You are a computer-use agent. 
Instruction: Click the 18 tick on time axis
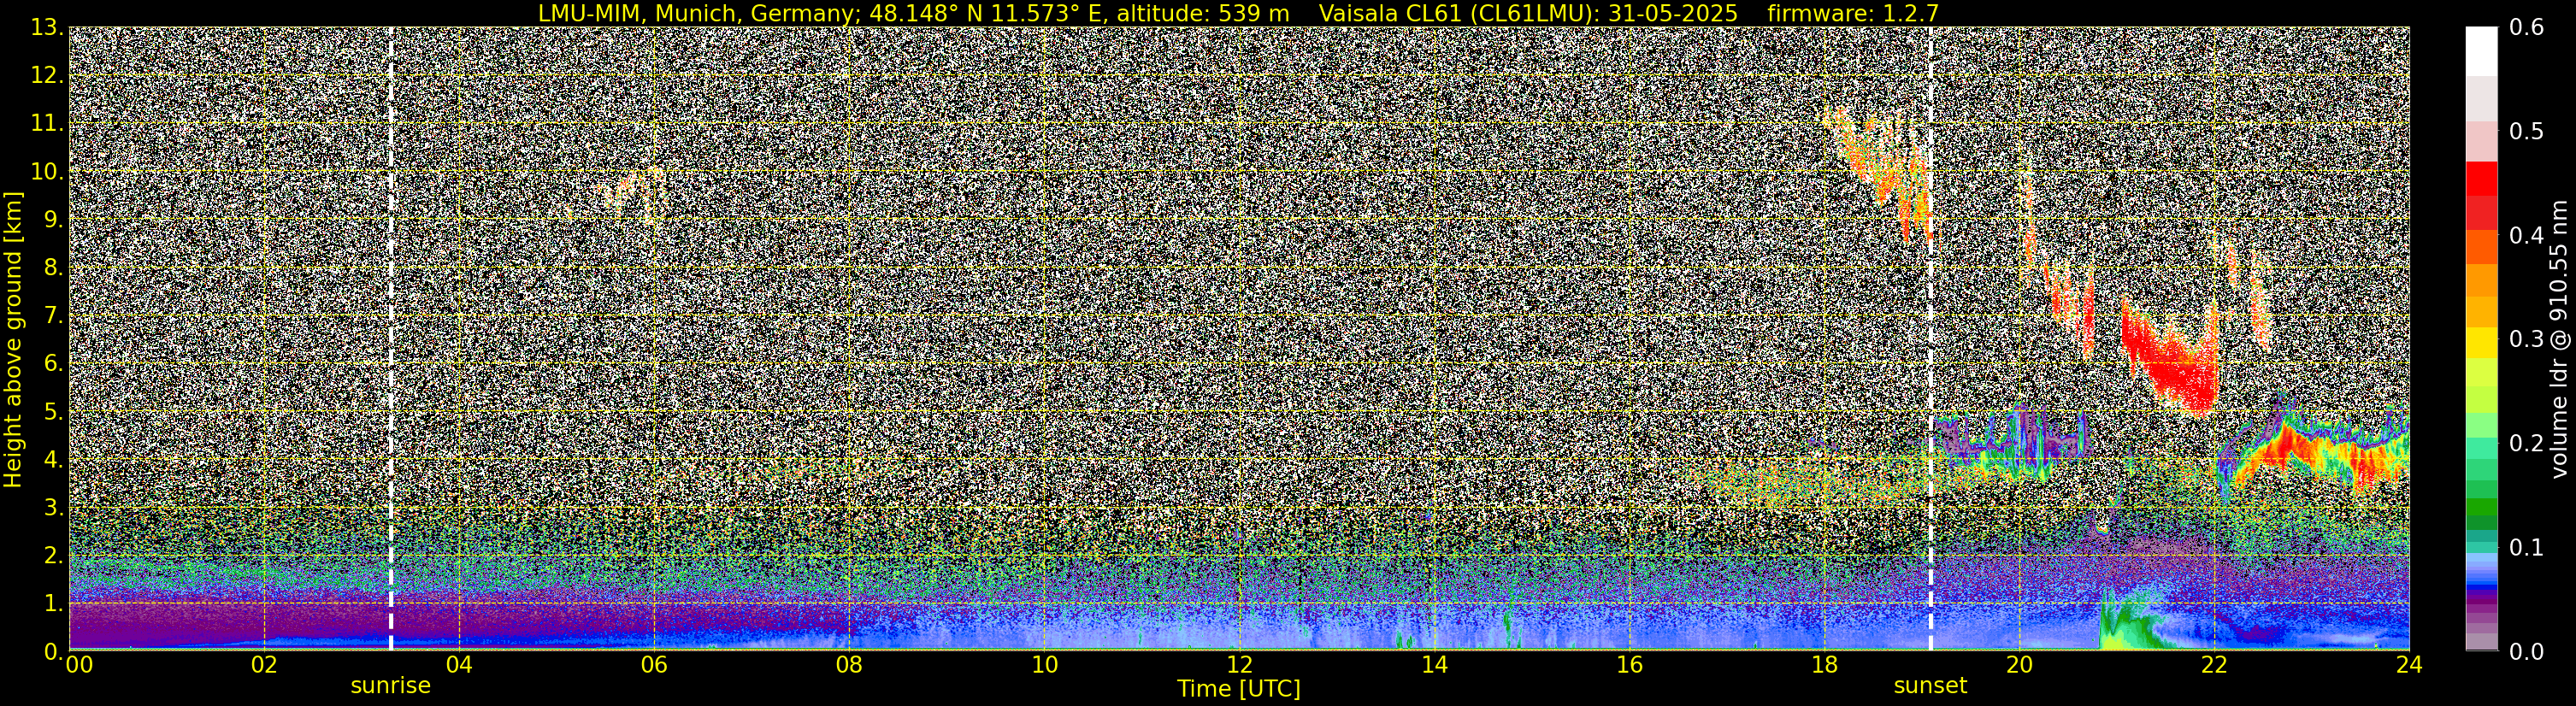[1824, 665]
